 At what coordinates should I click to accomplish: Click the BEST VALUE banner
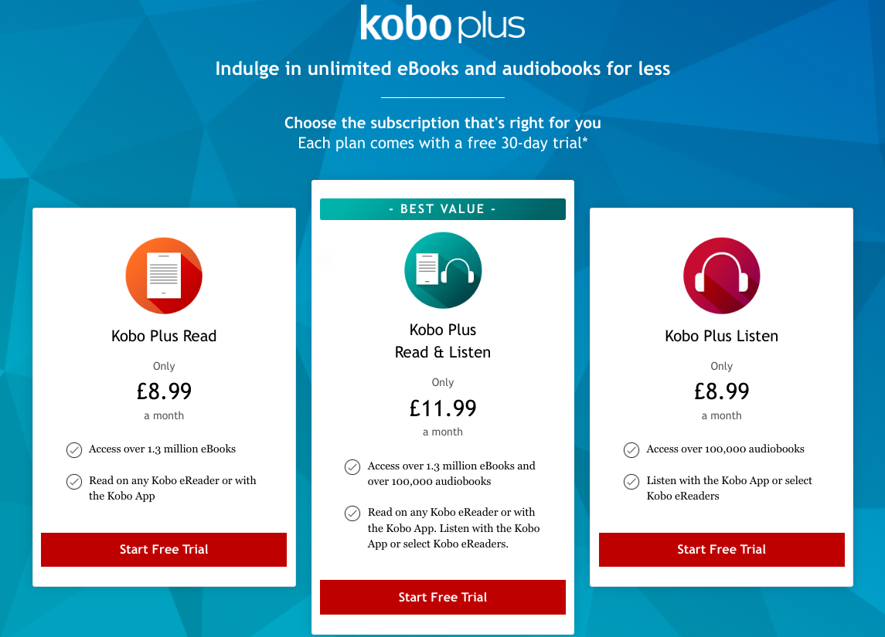(443, 209)
